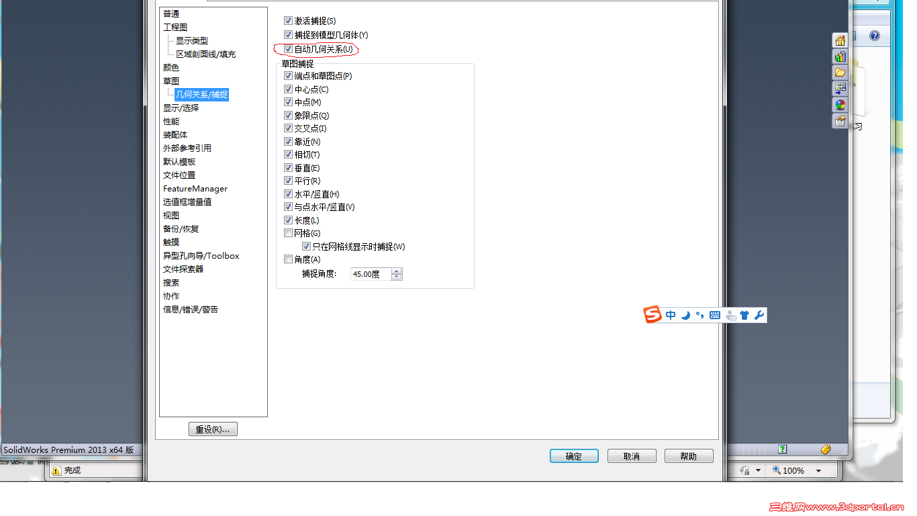Select 颜色 options category
The height and width of the screenshot is (516, 917).
(171, 67)
